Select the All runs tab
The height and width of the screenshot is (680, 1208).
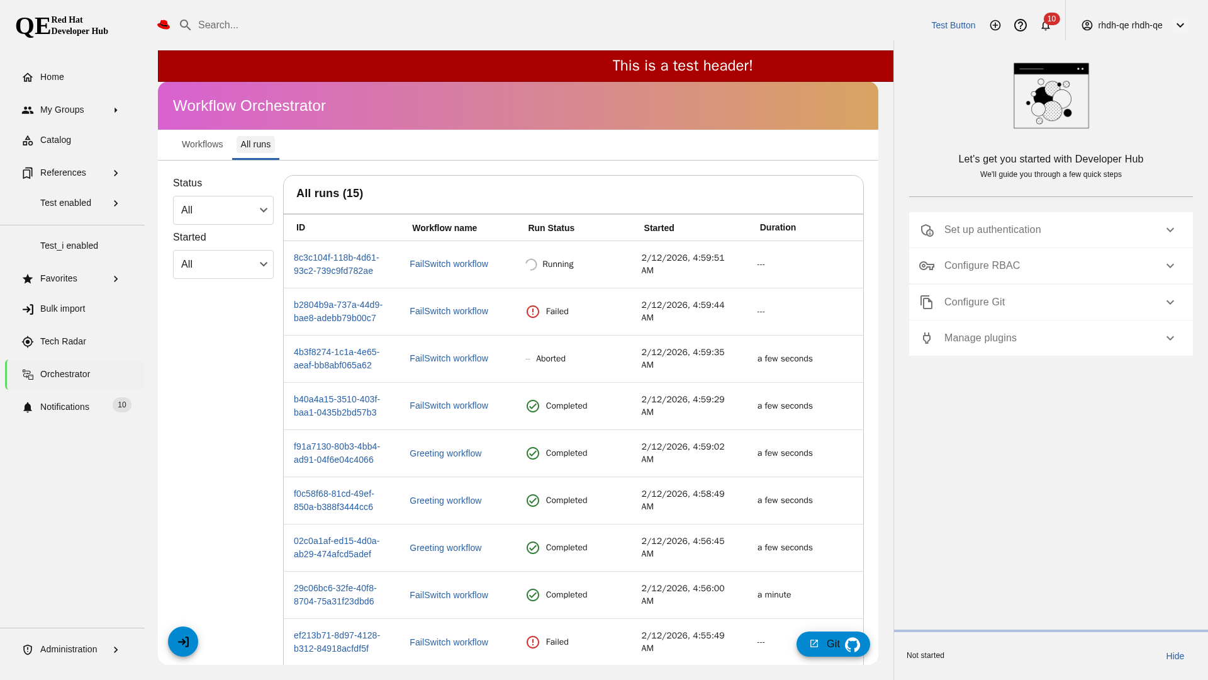pos(255,144)
